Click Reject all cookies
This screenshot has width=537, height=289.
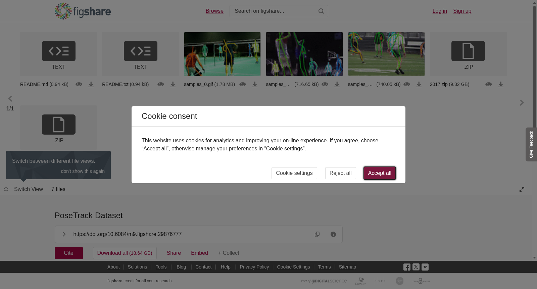click(x=341, y=173)
